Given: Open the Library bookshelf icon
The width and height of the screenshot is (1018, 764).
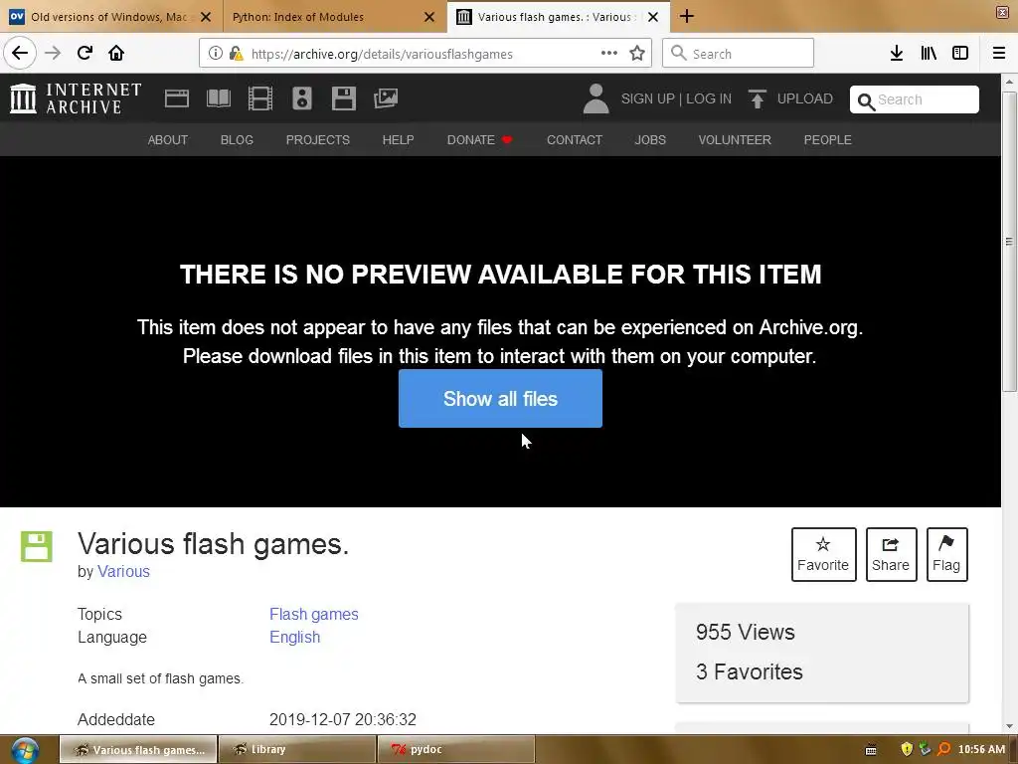Looking at the screenshot, I should coord(929,54).
